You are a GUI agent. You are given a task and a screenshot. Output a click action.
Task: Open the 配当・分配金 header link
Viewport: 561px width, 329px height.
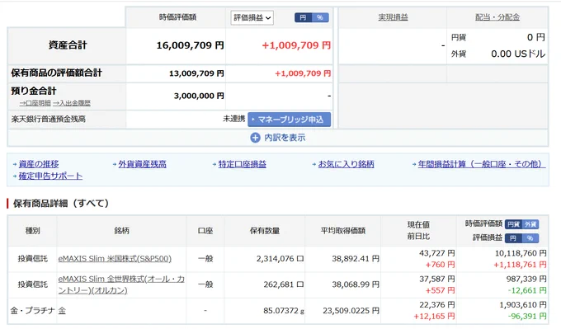(x=497, y=17)
